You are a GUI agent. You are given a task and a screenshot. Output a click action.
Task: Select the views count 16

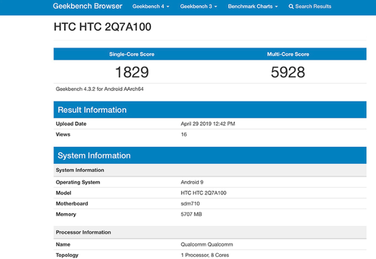184,135
